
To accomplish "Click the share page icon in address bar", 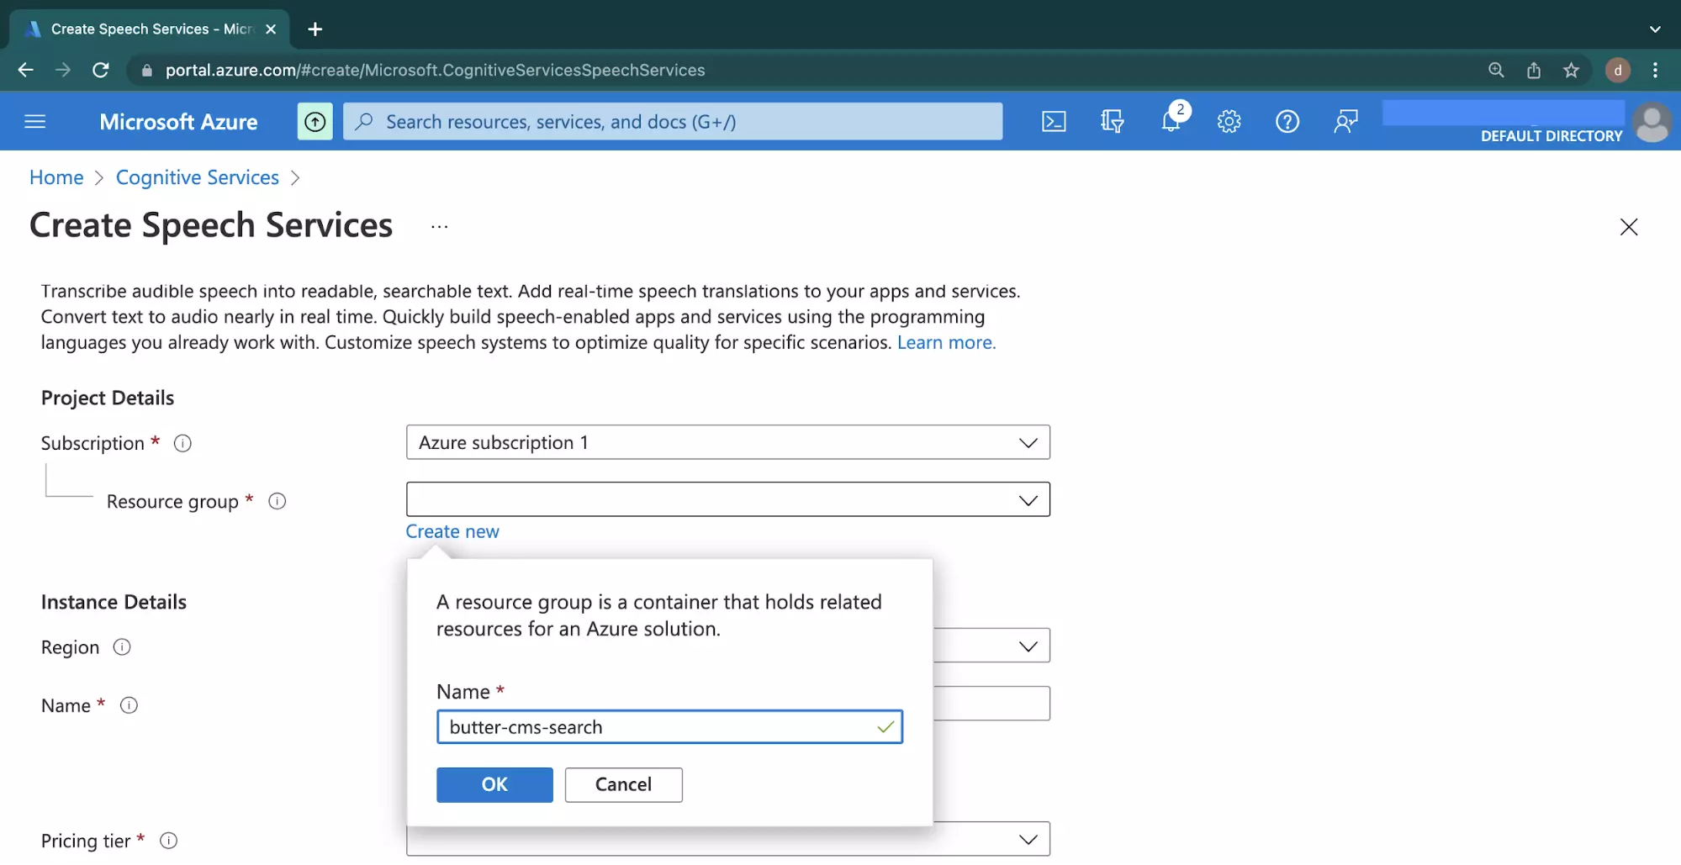I will (x=1534, y=70).
